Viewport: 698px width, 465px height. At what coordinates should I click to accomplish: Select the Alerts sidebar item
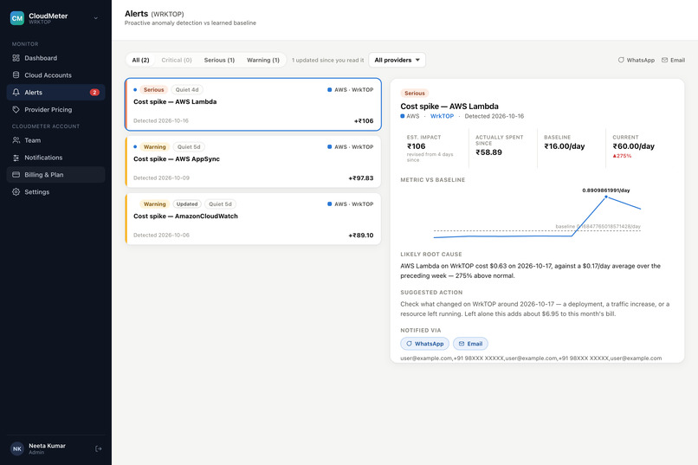[55, 92]
